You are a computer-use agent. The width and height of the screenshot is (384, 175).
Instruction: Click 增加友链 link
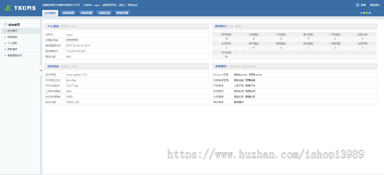point(239,80)
